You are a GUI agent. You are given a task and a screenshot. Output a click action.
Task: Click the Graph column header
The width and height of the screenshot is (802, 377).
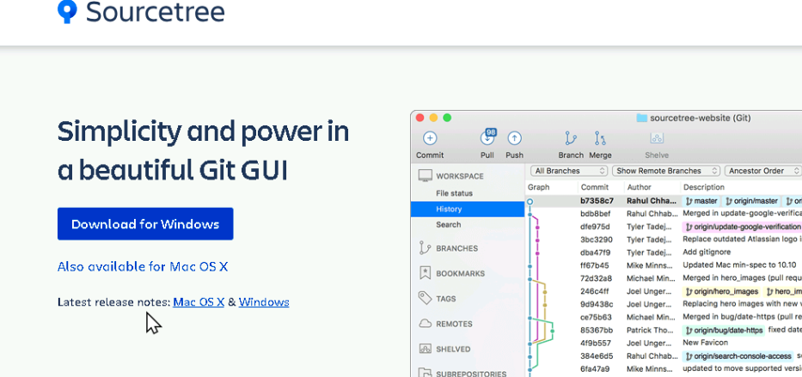[539, 187]
